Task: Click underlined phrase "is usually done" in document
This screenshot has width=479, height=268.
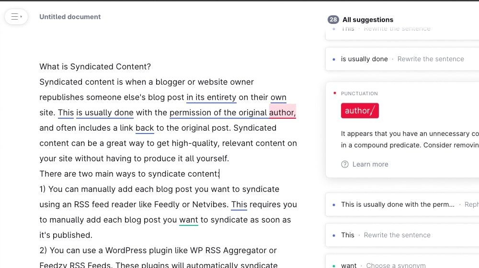Action: [104, 112]
